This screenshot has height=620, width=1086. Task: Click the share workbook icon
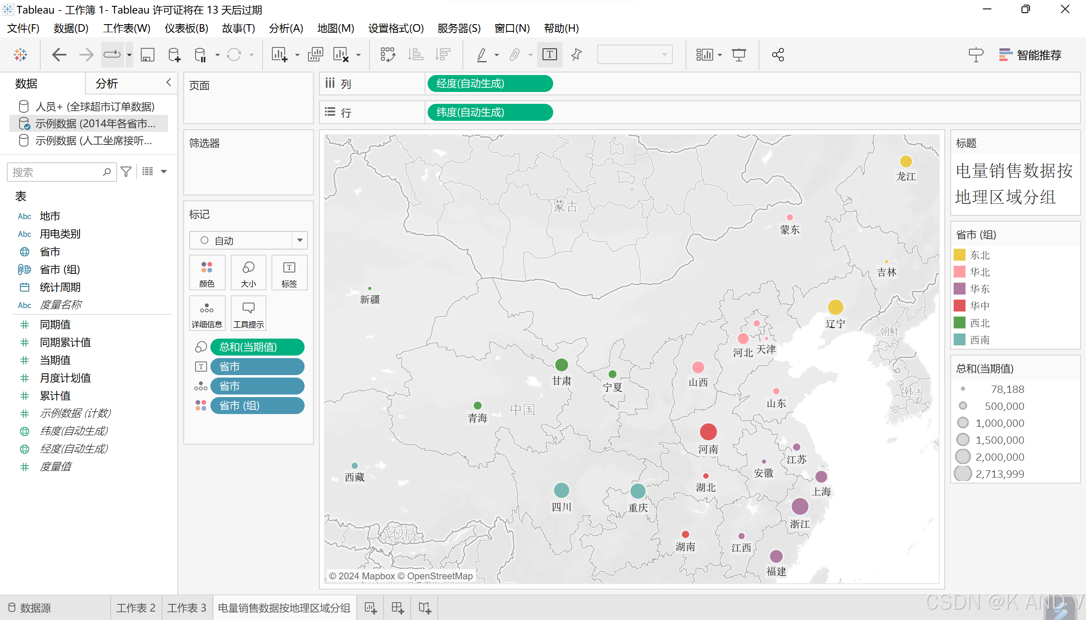coord(778,55)
